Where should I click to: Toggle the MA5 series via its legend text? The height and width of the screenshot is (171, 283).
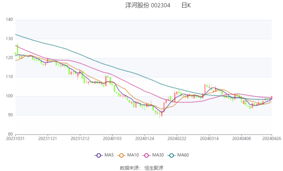point(109,155)
